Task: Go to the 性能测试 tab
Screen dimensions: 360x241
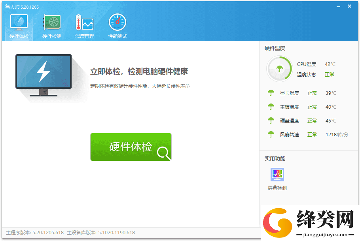Action: pos(117,26)
